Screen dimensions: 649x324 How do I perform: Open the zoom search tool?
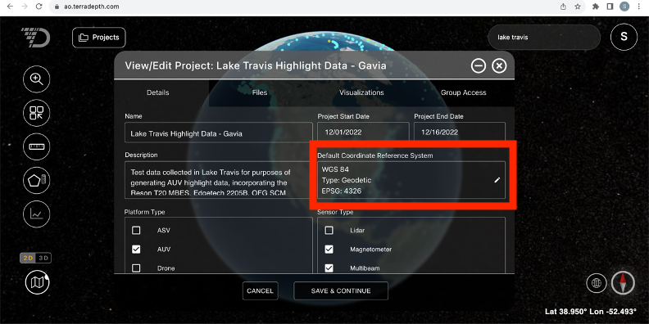tap(36, 79)
